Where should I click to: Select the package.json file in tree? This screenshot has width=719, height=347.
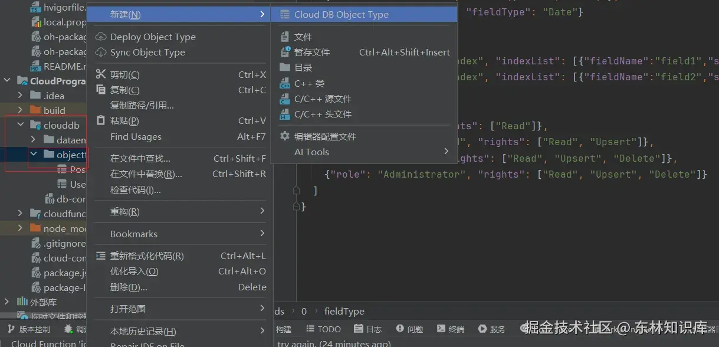click(x=59, y=273)
